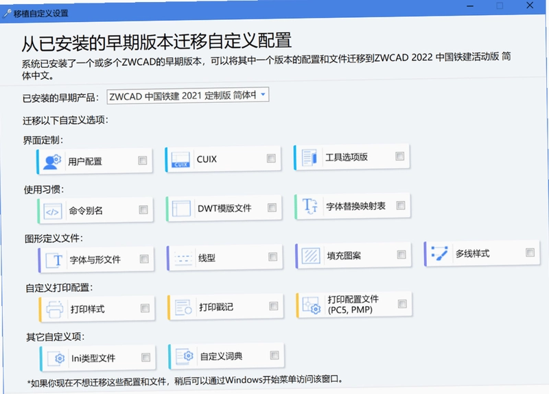
Task: Enable the 字体替换映射表 checkbox
Action: [x=401, y=205]
